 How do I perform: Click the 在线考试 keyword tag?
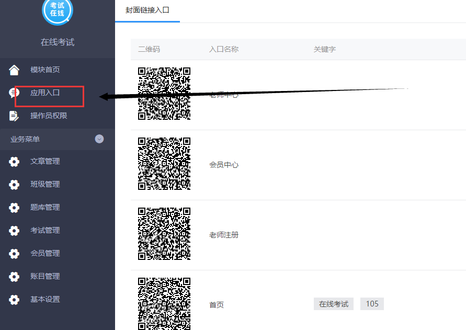(x=334, y=304)
